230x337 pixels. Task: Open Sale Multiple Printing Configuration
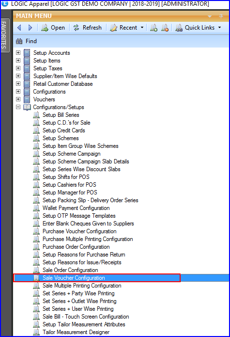point(82,286)
